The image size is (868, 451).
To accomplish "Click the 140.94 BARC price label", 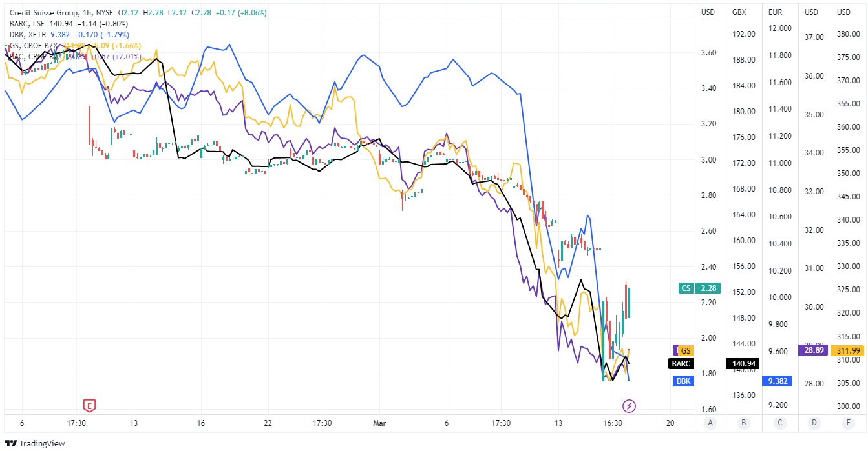I will pyautogui.click(x=743, y=364).
